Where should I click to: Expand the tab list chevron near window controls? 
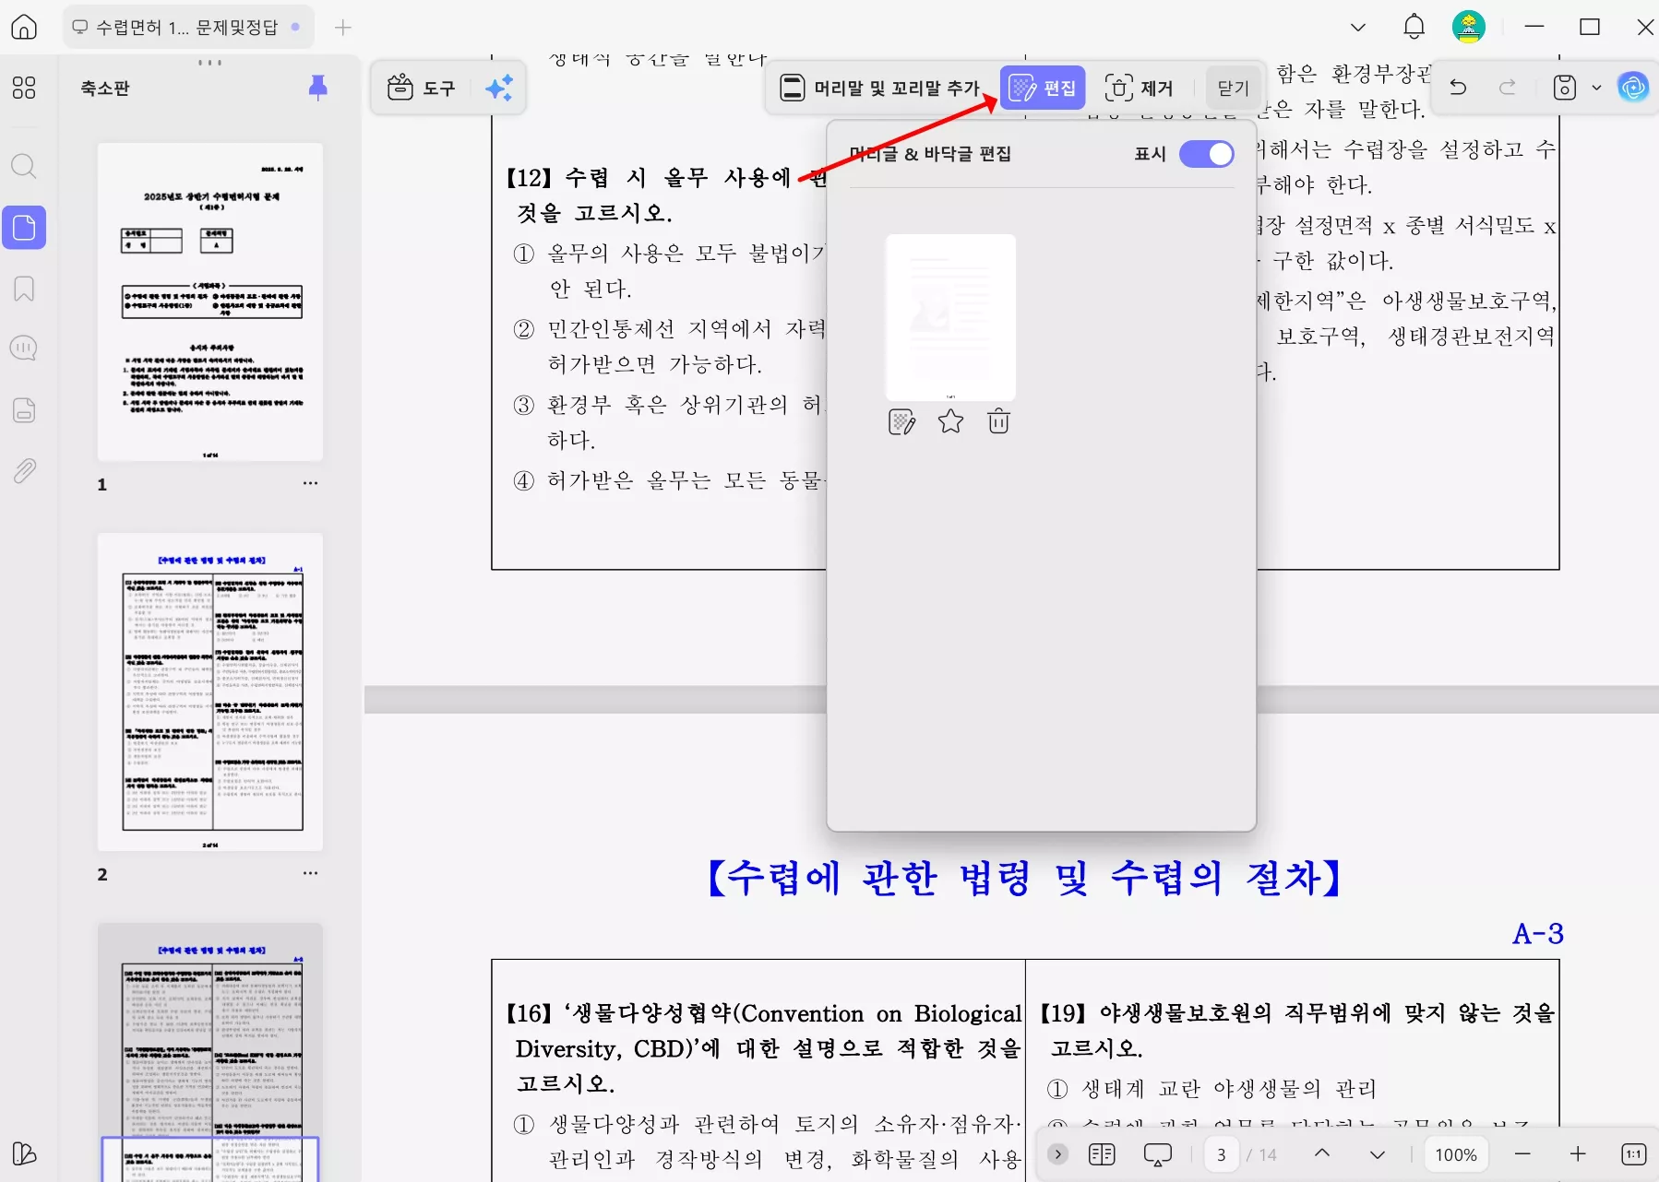tap(1358, 27)
